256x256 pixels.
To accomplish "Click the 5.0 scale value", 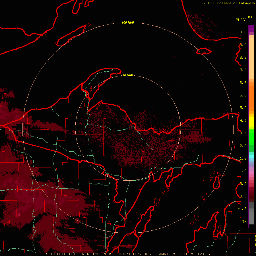I will [243, 108].
